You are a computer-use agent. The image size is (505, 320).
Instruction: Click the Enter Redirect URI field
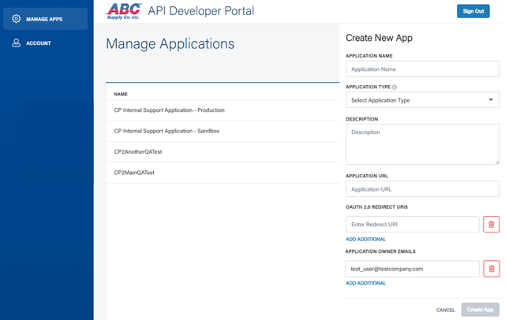pos(412,225)
